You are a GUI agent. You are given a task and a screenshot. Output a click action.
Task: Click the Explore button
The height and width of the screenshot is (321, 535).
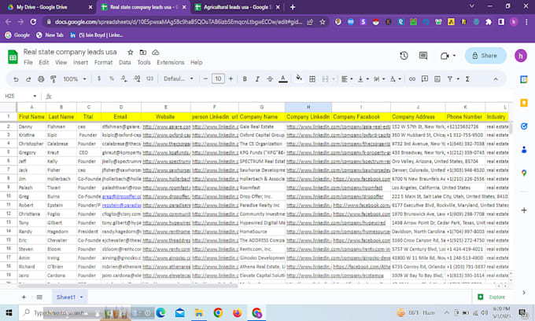(492, 297)
